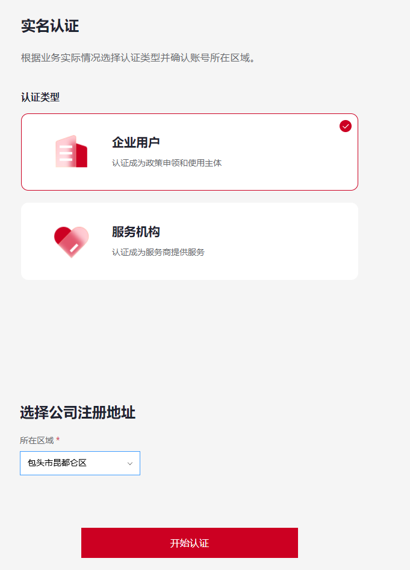Click the dropdown chevron in the region selector
Screen dimensions: 410x570
coord(129,463)
